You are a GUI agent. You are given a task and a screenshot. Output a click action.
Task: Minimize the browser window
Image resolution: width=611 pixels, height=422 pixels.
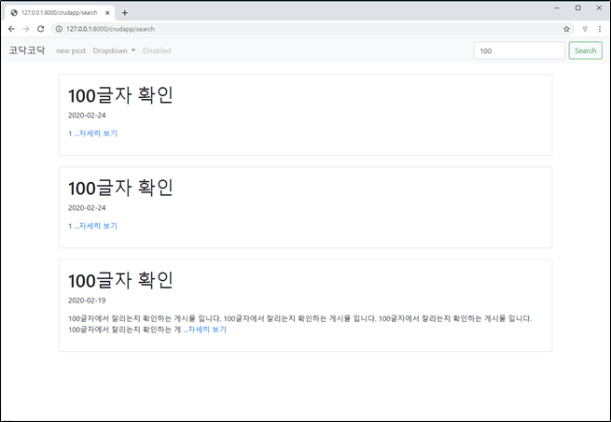(x=557, y=7)
